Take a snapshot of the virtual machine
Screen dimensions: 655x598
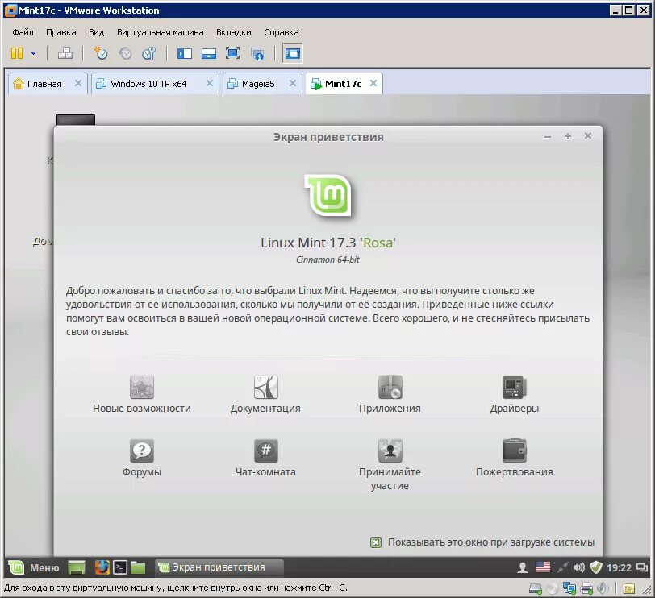tap(100, 53)
